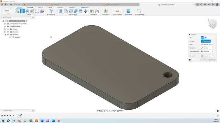
Task: Select the Revolve tool icon
Action: tap(27, 11)
